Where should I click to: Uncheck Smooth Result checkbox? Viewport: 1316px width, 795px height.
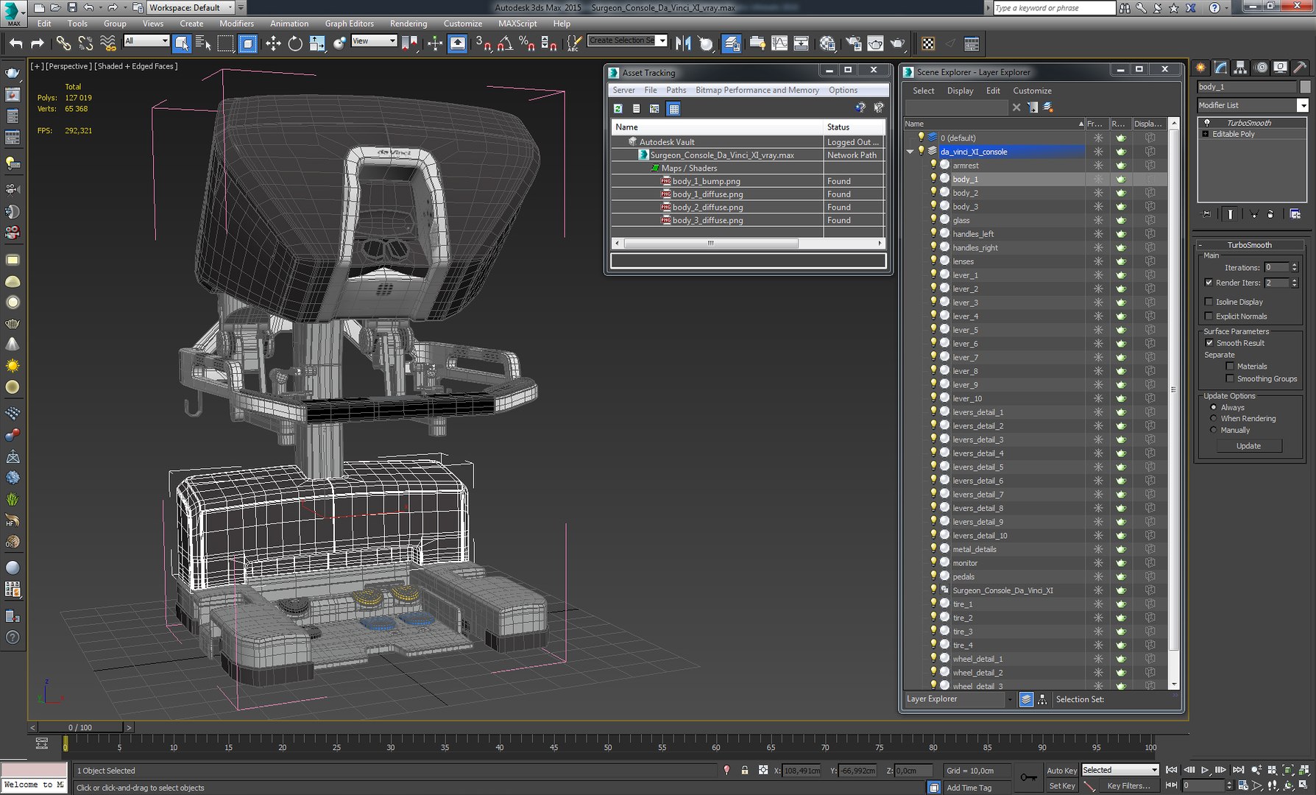(1209, 343)
